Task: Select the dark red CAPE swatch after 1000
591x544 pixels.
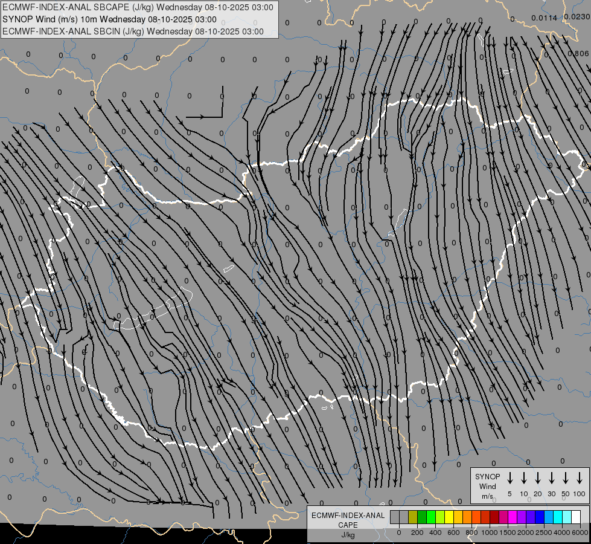Action: tap(494, 517)
